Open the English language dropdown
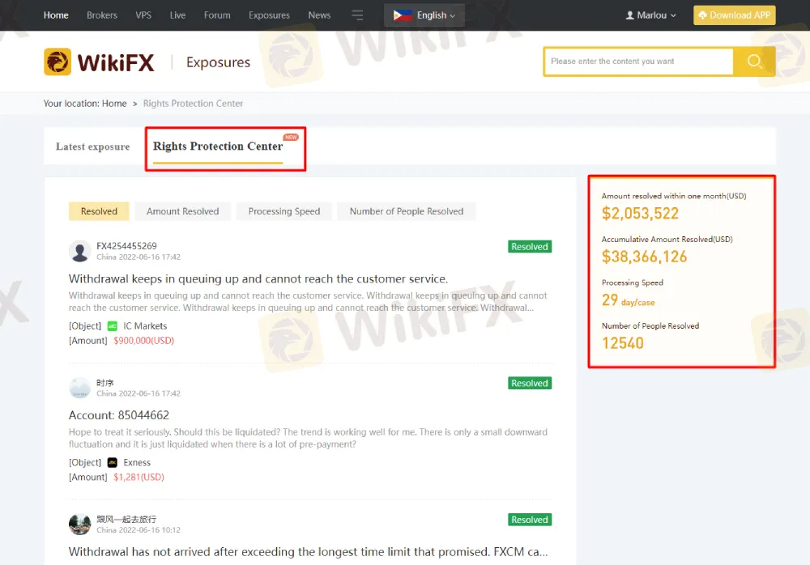 [x=424, y=15]
